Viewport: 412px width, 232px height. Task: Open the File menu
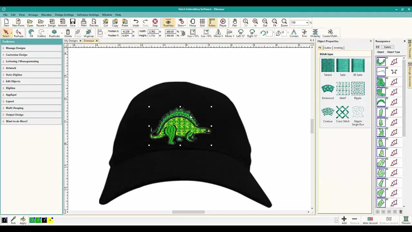(5, 15)
